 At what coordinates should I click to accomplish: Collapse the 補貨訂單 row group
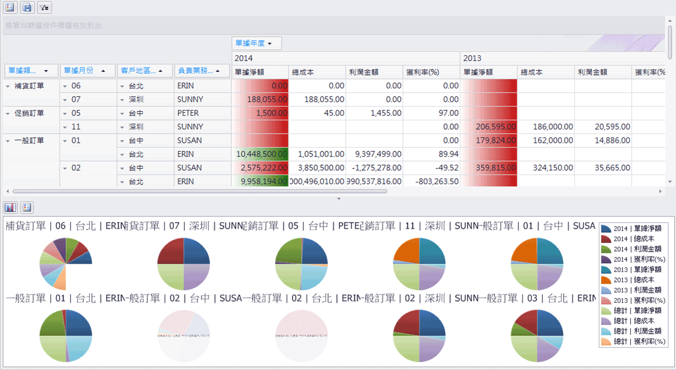8,86
